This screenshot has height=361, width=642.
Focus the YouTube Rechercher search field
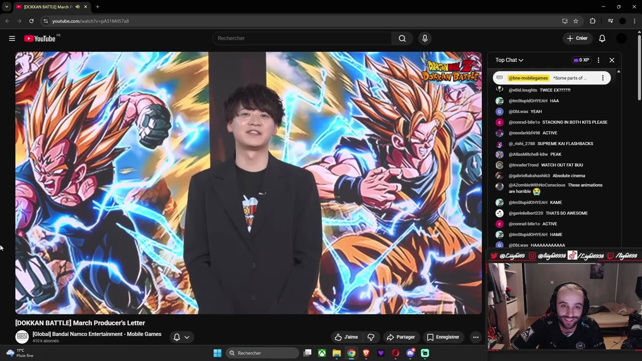[302, 39]
